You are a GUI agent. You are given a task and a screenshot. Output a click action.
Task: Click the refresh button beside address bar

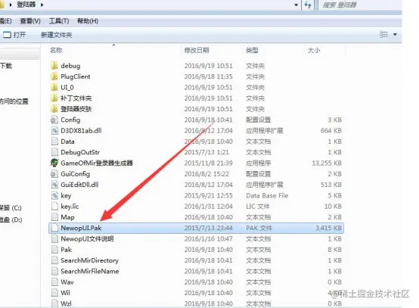pyautogui.click(x=308, y=5)
